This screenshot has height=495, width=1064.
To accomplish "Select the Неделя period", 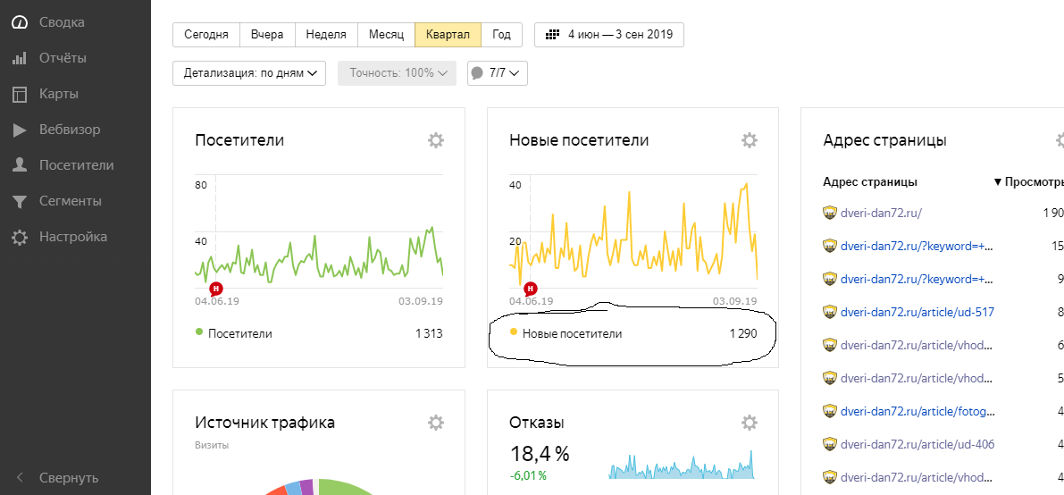I will [326, 35].
